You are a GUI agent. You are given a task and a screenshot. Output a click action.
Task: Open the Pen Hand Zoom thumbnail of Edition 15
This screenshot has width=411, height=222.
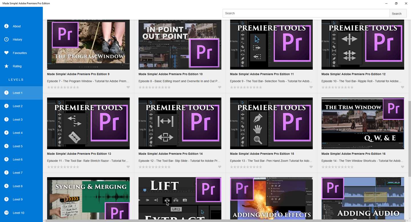[x=271, y=123]
